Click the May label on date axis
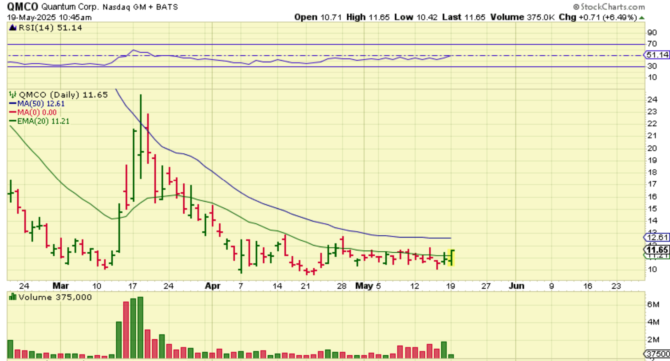Viewport: 670px width, 361px height. pyautogui.click(x=364, y=286)
